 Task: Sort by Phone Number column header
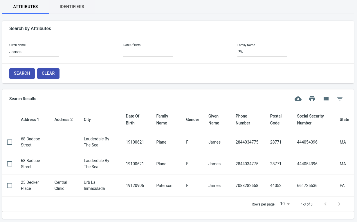(243, 120)
